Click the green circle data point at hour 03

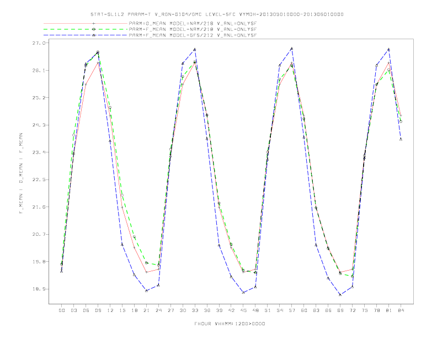click(x=74, y=135)
